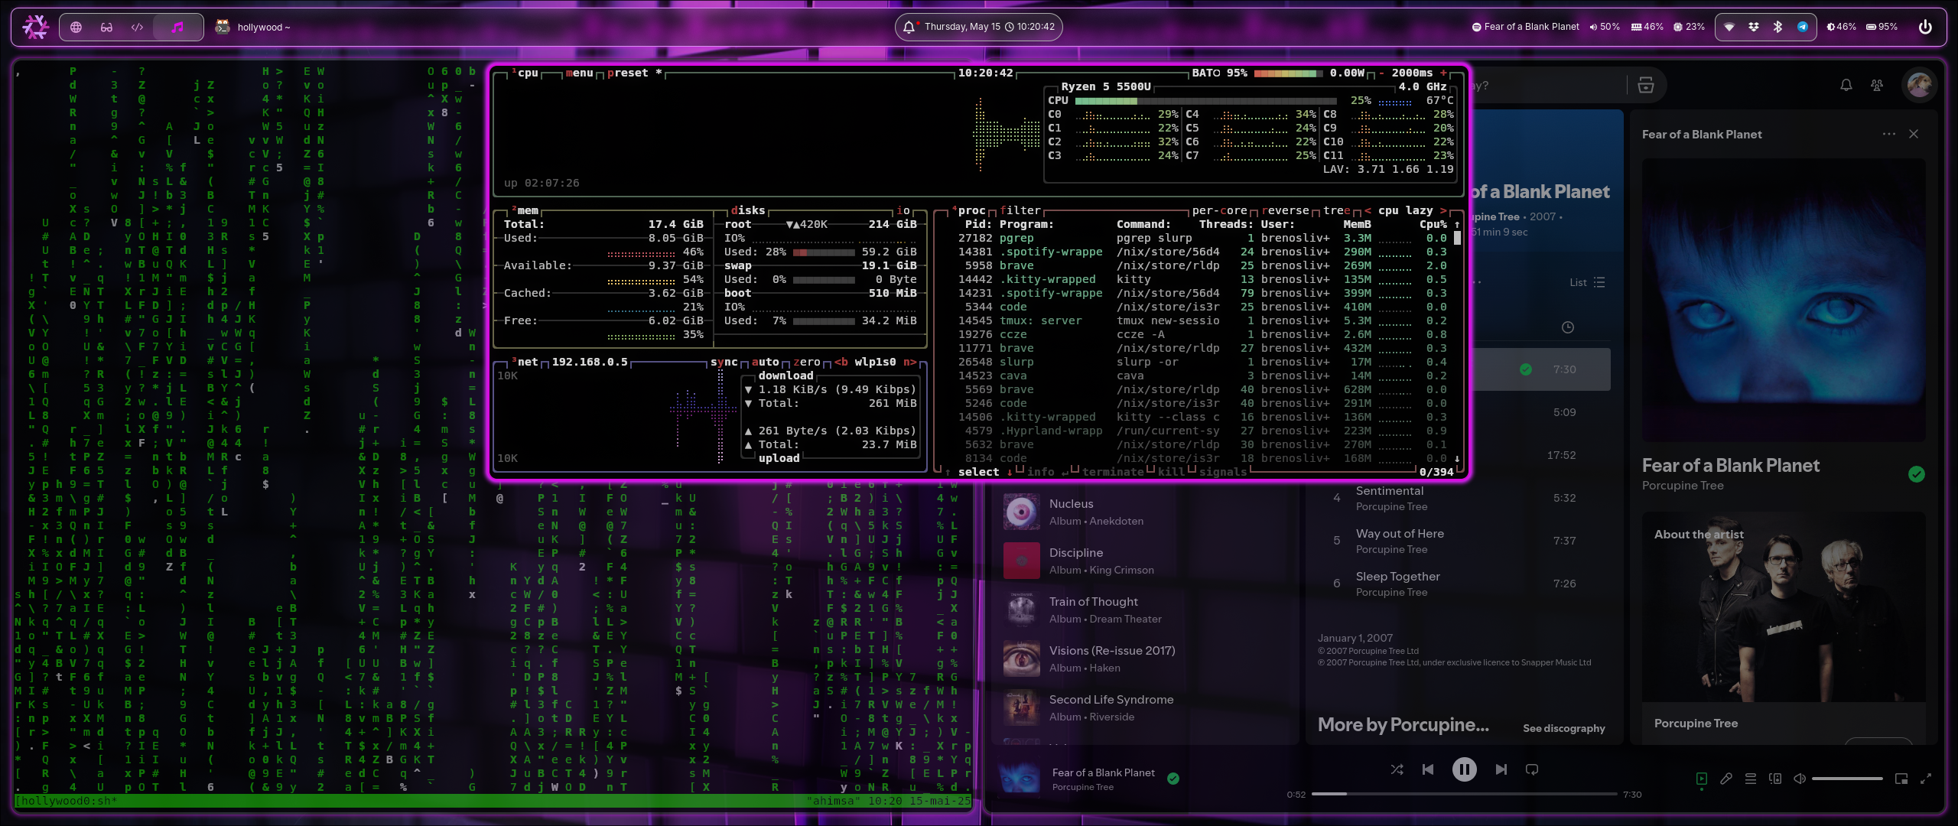Click the Bluetooth tray icon
Screen dimensions: 1958x826
[x=1777, y=27]
